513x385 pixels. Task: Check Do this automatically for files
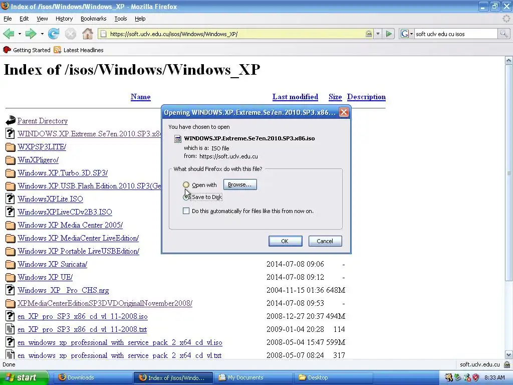[x=186, y=211]
